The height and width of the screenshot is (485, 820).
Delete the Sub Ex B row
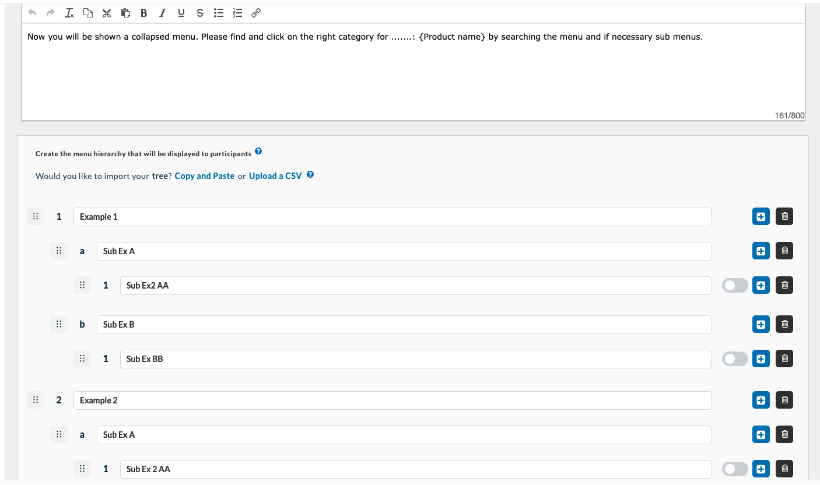(x=784, y=325)
